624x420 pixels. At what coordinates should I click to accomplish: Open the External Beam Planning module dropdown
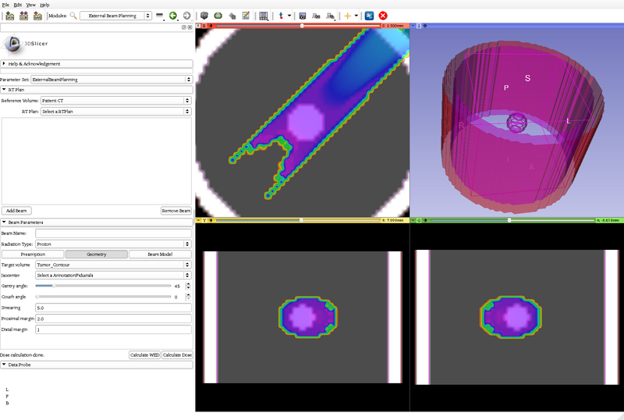[115, 16]
